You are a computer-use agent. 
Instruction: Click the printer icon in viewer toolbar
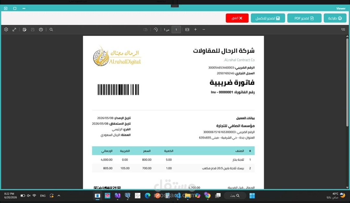pos(41,29)
